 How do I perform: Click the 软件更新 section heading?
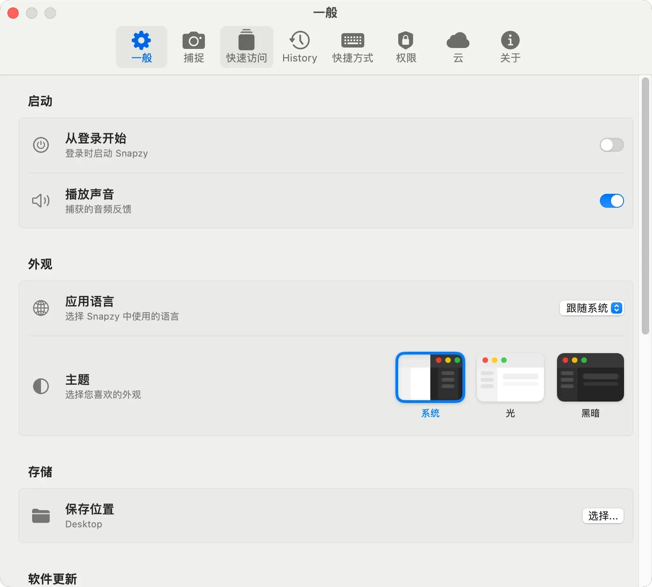tap(53, 579)
